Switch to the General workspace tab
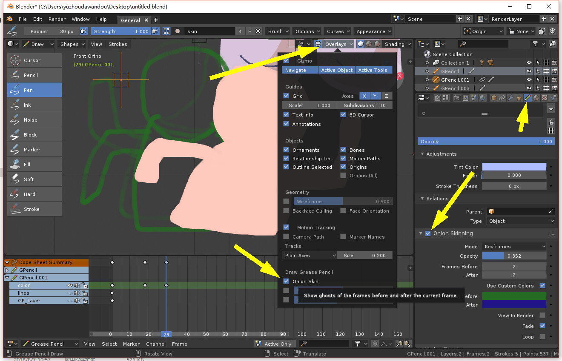This screenshot has height=361, width=562. click(x=130, y=20)
